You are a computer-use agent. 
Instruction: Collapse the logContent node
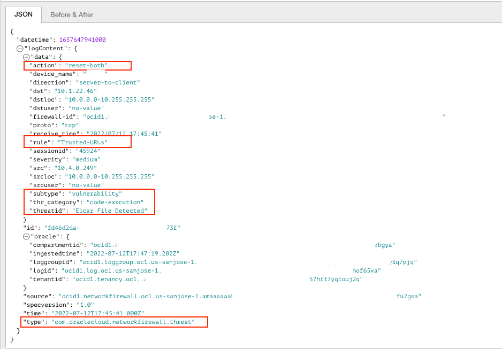[20, 49]
